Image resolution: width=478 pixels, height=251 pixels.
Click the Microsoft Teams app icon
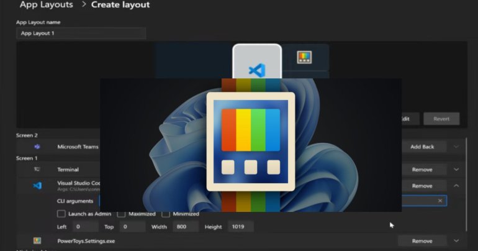point(37,147)
